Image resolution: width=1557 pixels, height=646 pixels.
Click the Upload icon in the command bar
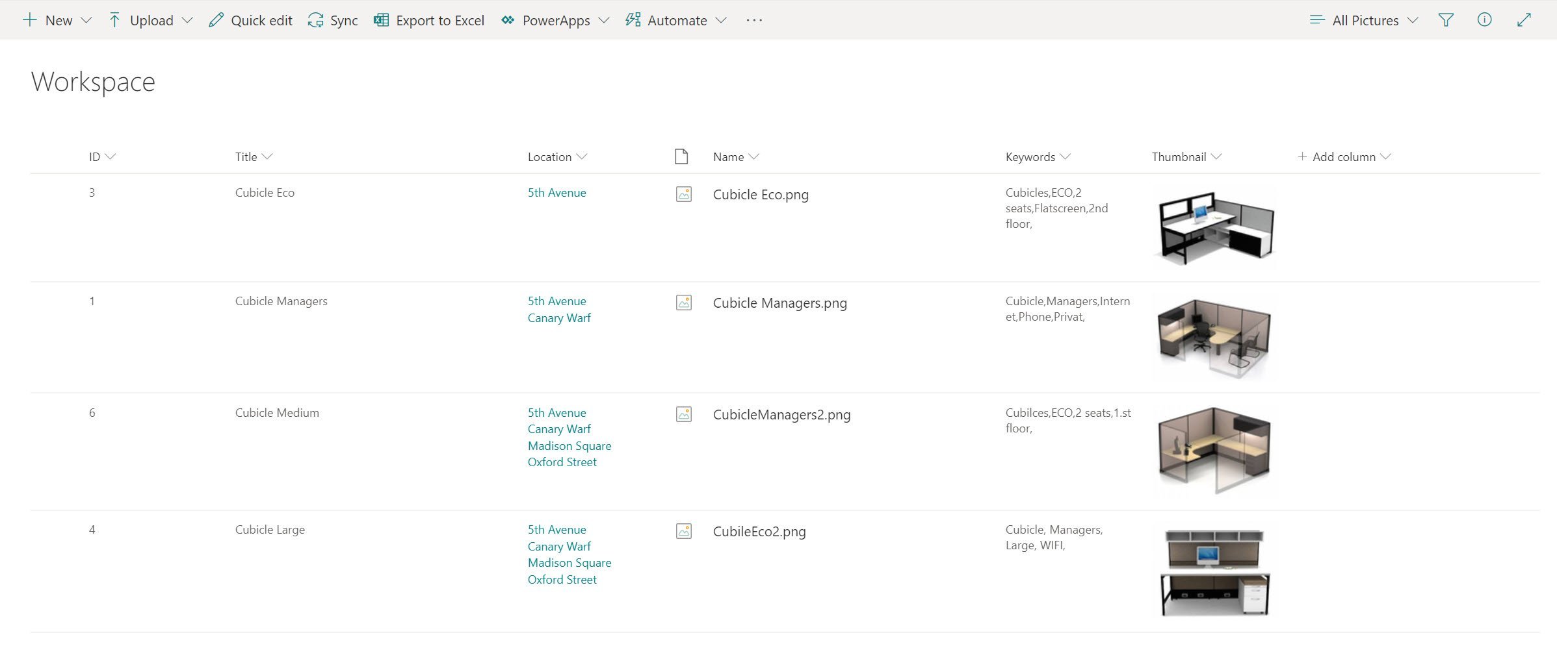click(x=115, y=20)
